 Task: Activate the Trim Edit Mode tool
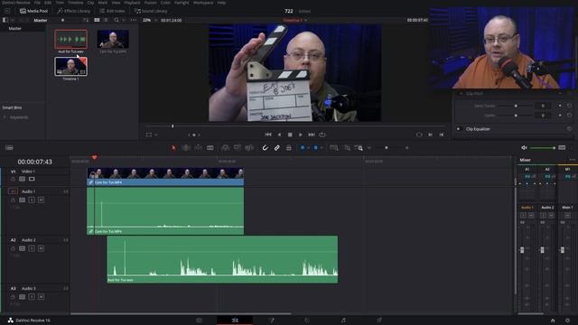point(186,148)
